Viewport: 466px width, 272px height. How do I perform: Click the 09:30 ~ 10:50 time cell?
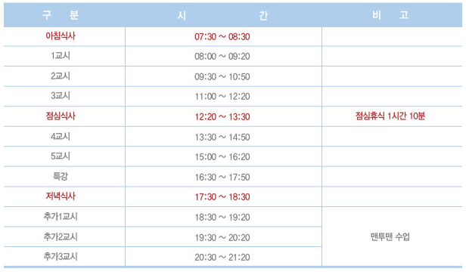tap(222, 77)
